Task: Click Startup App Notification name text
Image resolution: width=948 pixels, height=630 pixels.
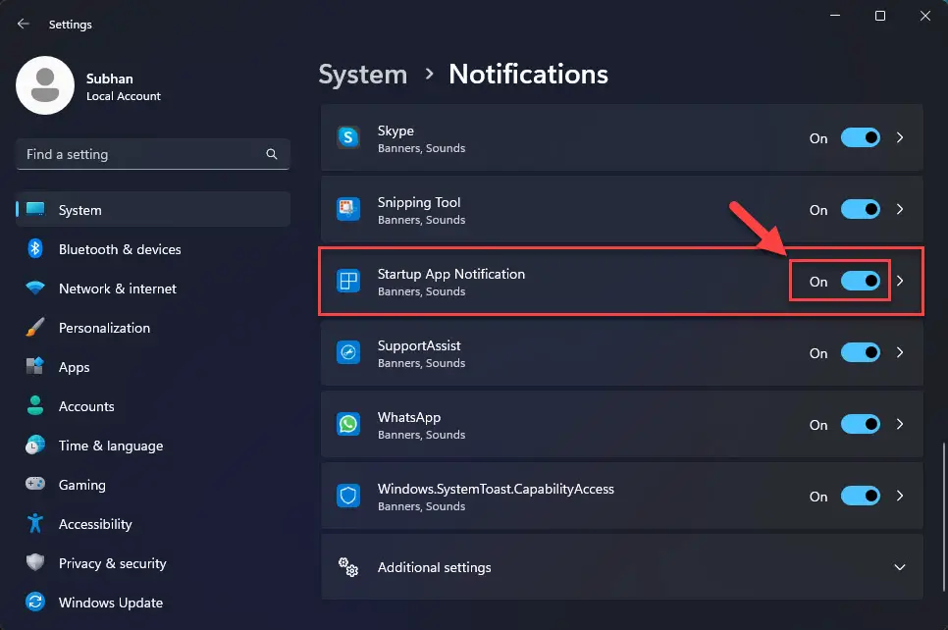Action: click(x=451, y=274)
